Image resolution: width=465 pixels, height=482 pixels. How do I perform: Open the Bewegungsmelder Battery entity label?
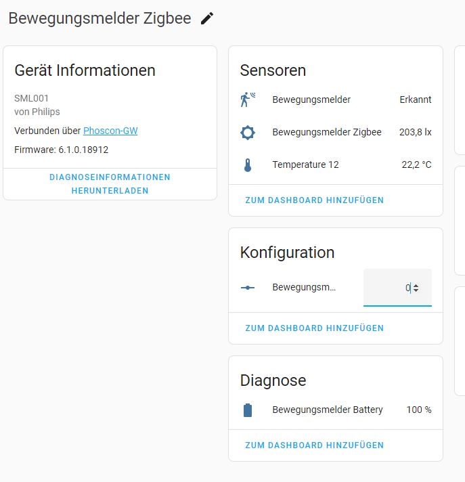tap(328, 410)
